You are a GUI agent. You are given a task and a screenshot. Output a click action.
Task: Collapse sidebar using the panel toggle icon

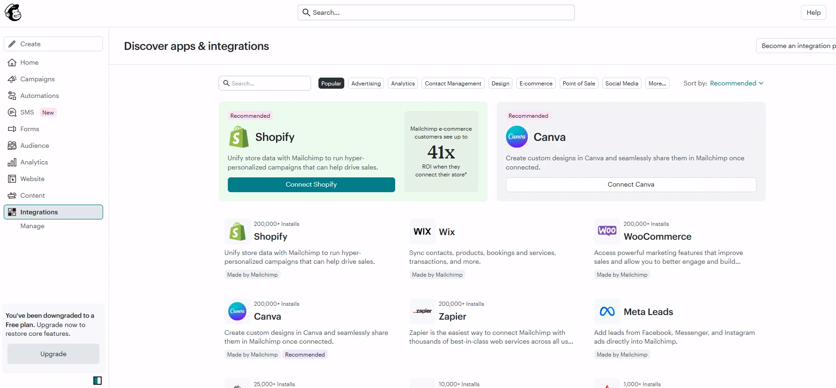click(98, 381)
